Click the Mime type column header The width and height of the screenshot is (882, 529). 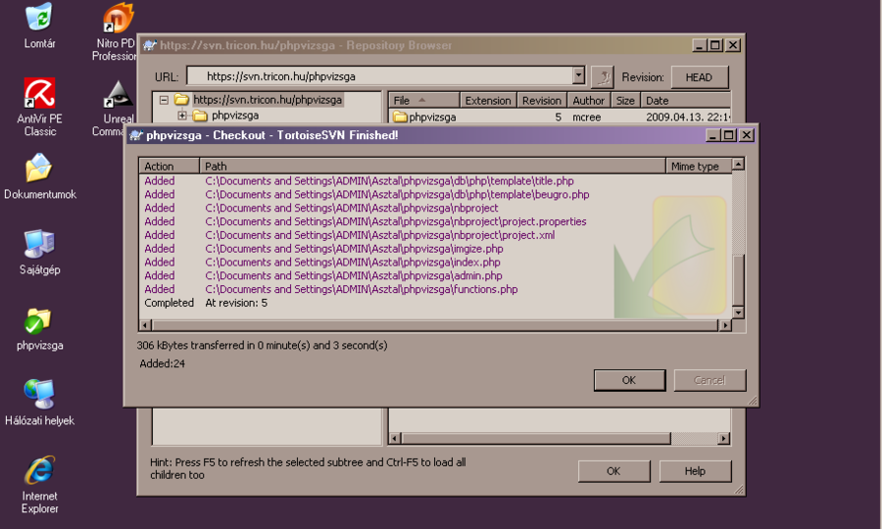pos(699,166)
